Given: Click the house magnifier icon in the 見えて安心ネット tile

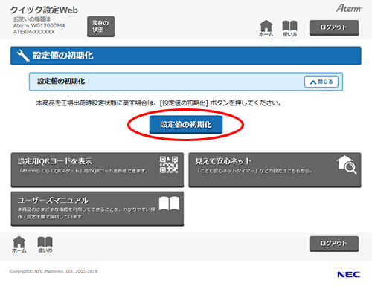Looking at the screenshot, I should tap(347, 164).
